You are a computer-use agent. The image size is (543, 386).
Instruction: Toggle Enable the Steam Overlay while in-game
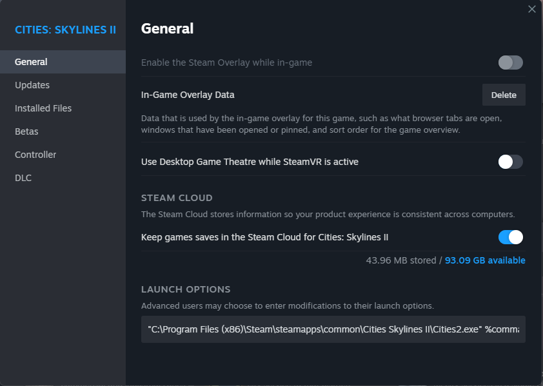click(x=511, y=63)
